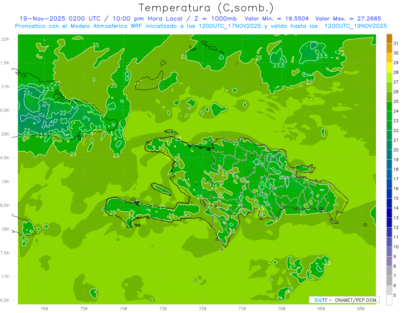Click the brown swatch above 31 on colorbar
The width and height of the screenshot is (405, 313).
[x=389, y=39]
